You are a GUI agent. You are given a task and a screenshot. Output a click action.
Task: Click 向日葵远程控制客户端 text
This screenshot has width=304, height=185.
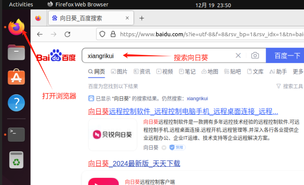coord(150,182)
